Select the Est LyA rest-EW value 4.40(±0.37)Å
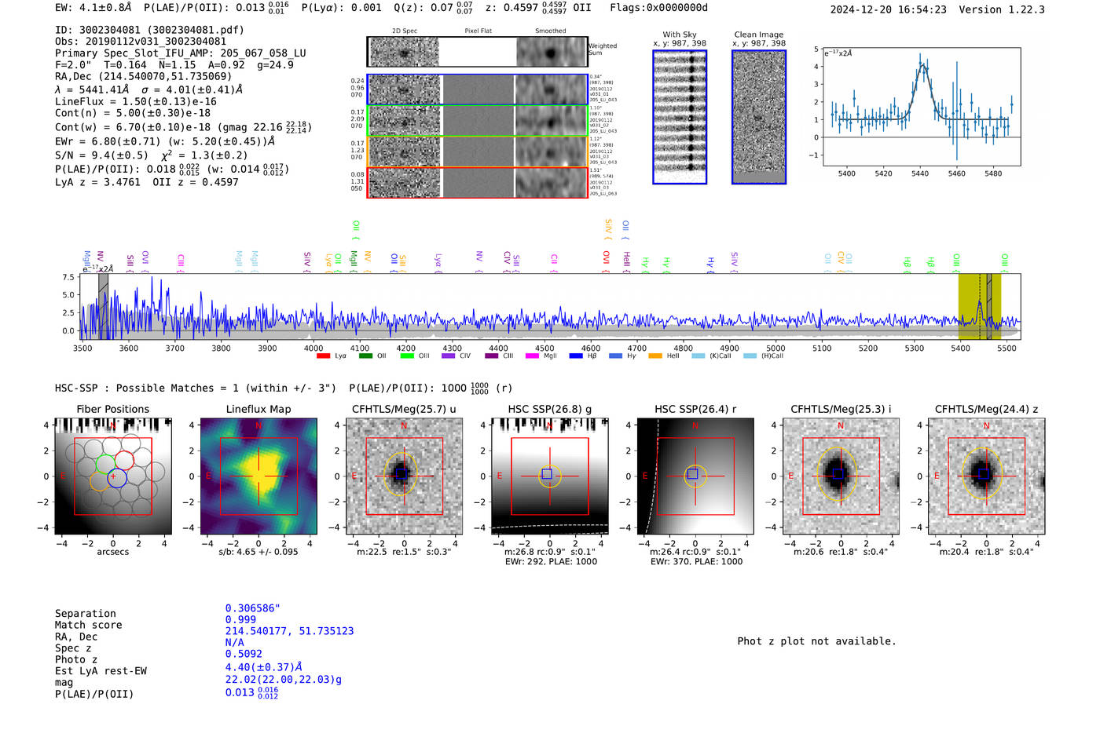 tap(264, 667)
